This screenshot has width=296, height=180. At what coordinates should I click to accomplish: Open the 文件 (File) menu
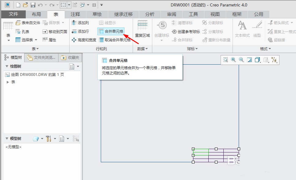point(13,14)
